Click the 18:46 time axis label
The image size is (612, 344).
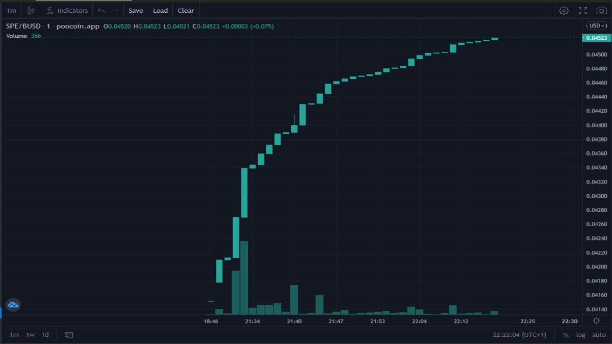(x=211, y=321)
